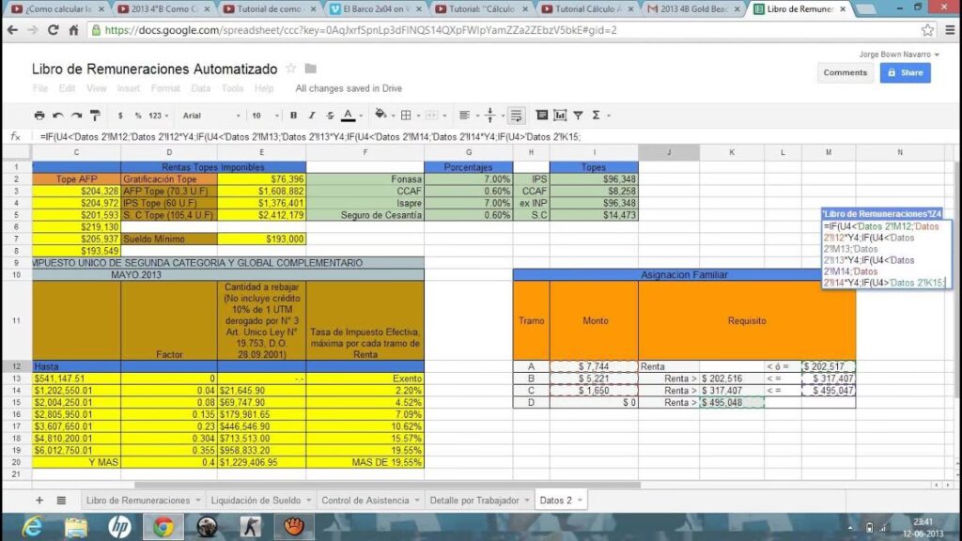This screenshot has width=962, height=541.
Task: Open the Comments button
Action: click(845, 72)
